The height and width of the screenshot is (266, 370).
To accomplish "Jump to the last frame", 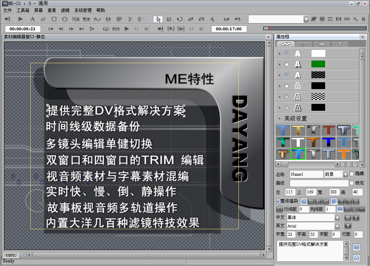I will [81, 29].
